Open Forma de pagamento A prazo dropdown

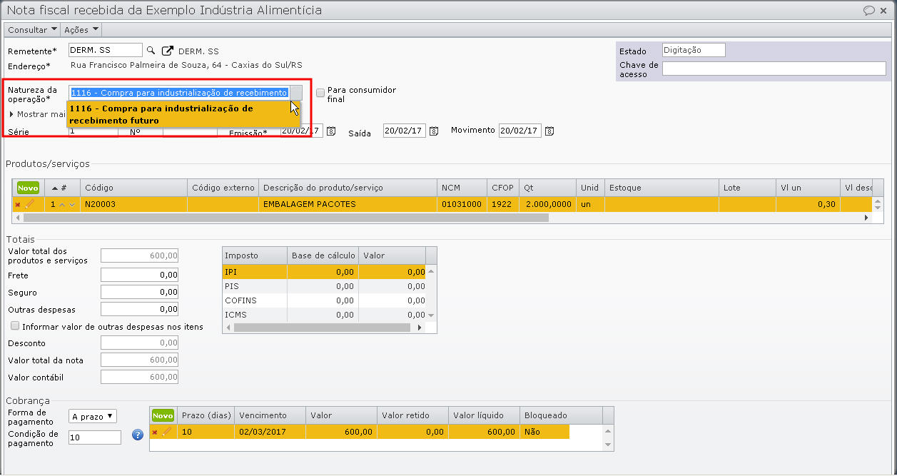point(93,416)
